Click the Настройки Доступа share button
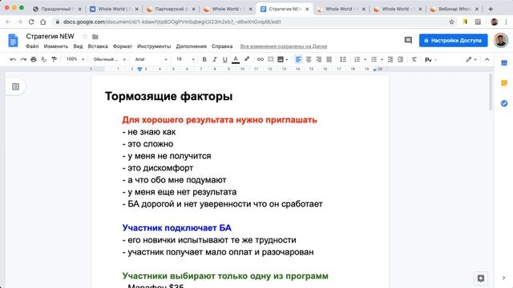Viewport: 513px width, 288px height. [453, 41]
